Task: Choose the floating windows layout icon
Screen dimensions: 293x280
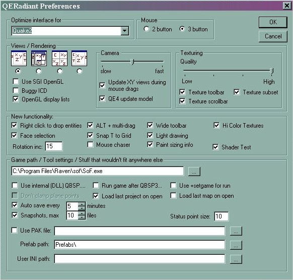Action: click(x=39, y=58)
